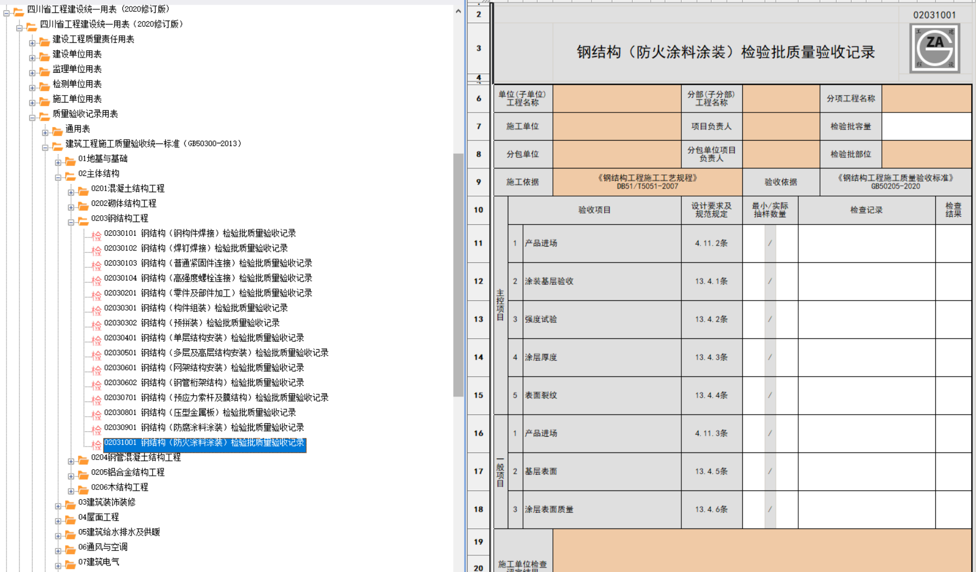Click the 02030301 构件组装 form icon

click(x=96, y=310)
